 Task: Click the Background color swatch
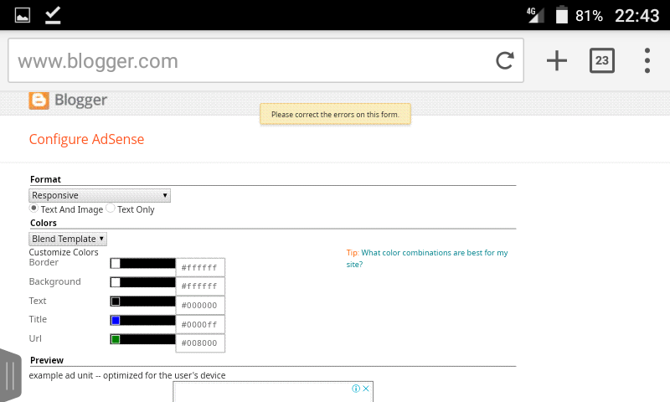tap(116, 282)
